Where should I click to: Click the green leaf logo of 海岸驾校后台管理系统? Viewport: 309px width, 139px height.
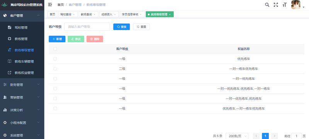tap(4, 5)
